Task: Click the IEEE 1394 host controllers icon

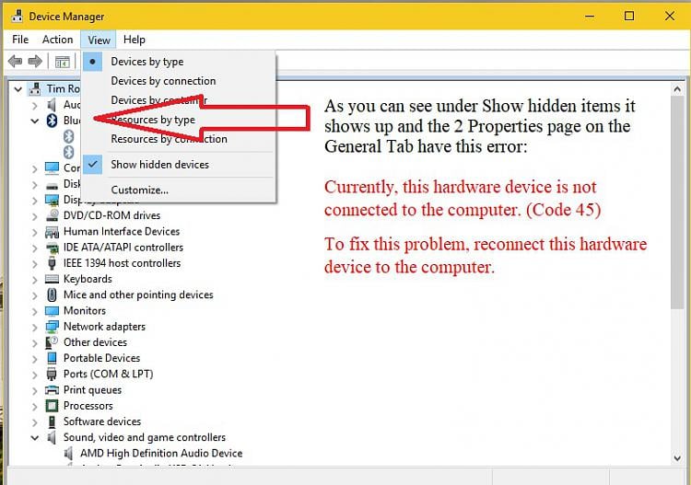Action: pyautogui.click(x=52, y=263)
